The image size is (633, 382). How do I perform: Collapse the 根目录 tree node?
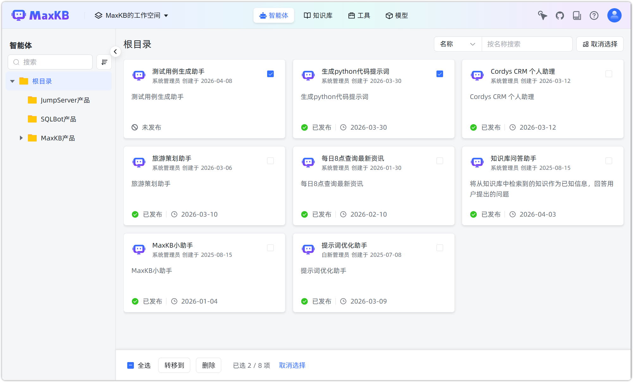pyautogui.click(x=12, y=81)
